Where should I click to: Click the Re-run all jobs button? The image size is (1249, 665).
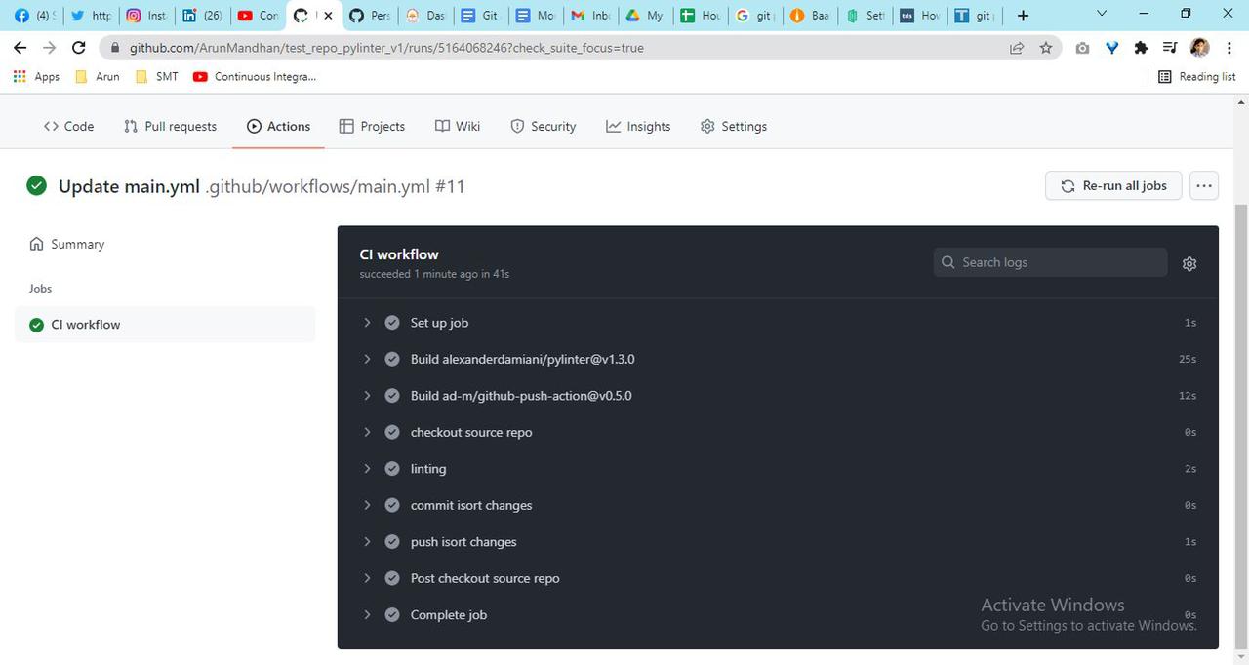pos(1112,185)
